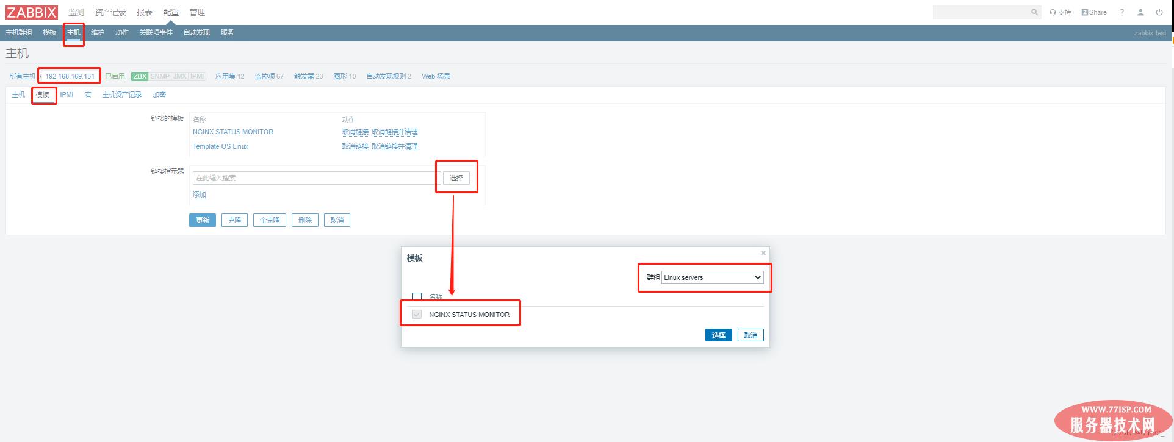Click the SNMP availability badge
Screen dimensions: 1174x442
(x=160, y=76)
